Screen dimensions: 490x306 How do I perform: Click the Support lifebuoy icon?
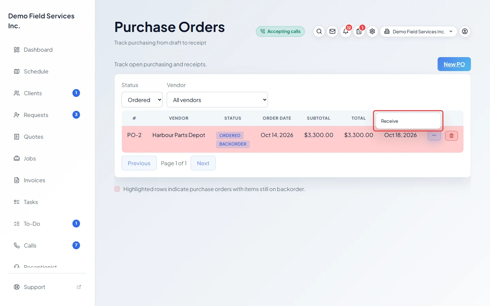pos(17,287)
